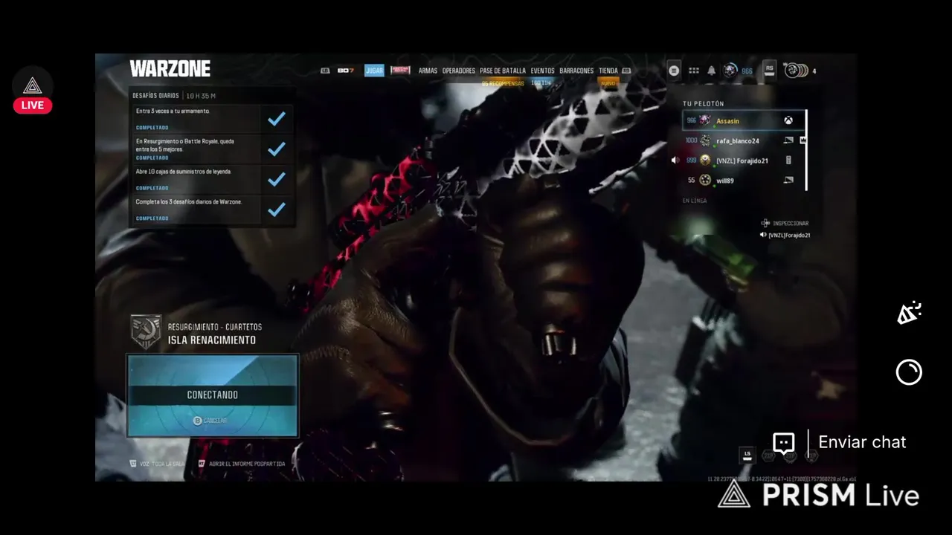The height and width of the screenshot is (535, 952).
Task: Click will89's avatar emblem
Action: (x=704, y=181)
